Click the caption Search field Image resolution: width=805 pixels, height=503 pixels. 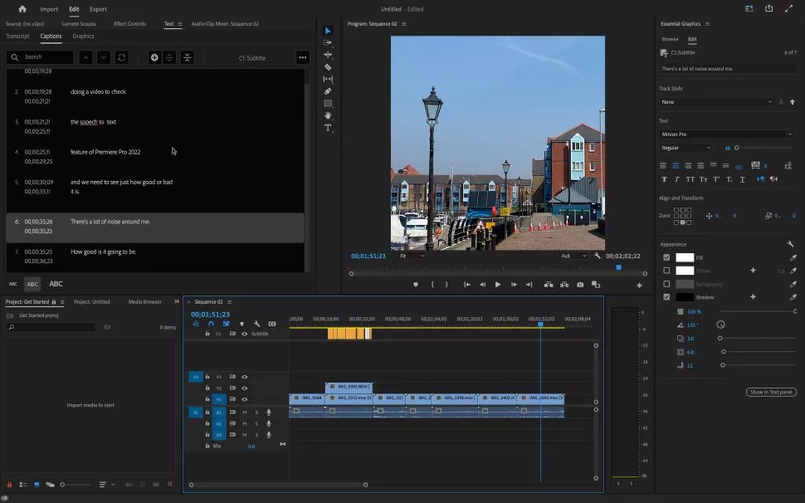[x=47, y=57]
